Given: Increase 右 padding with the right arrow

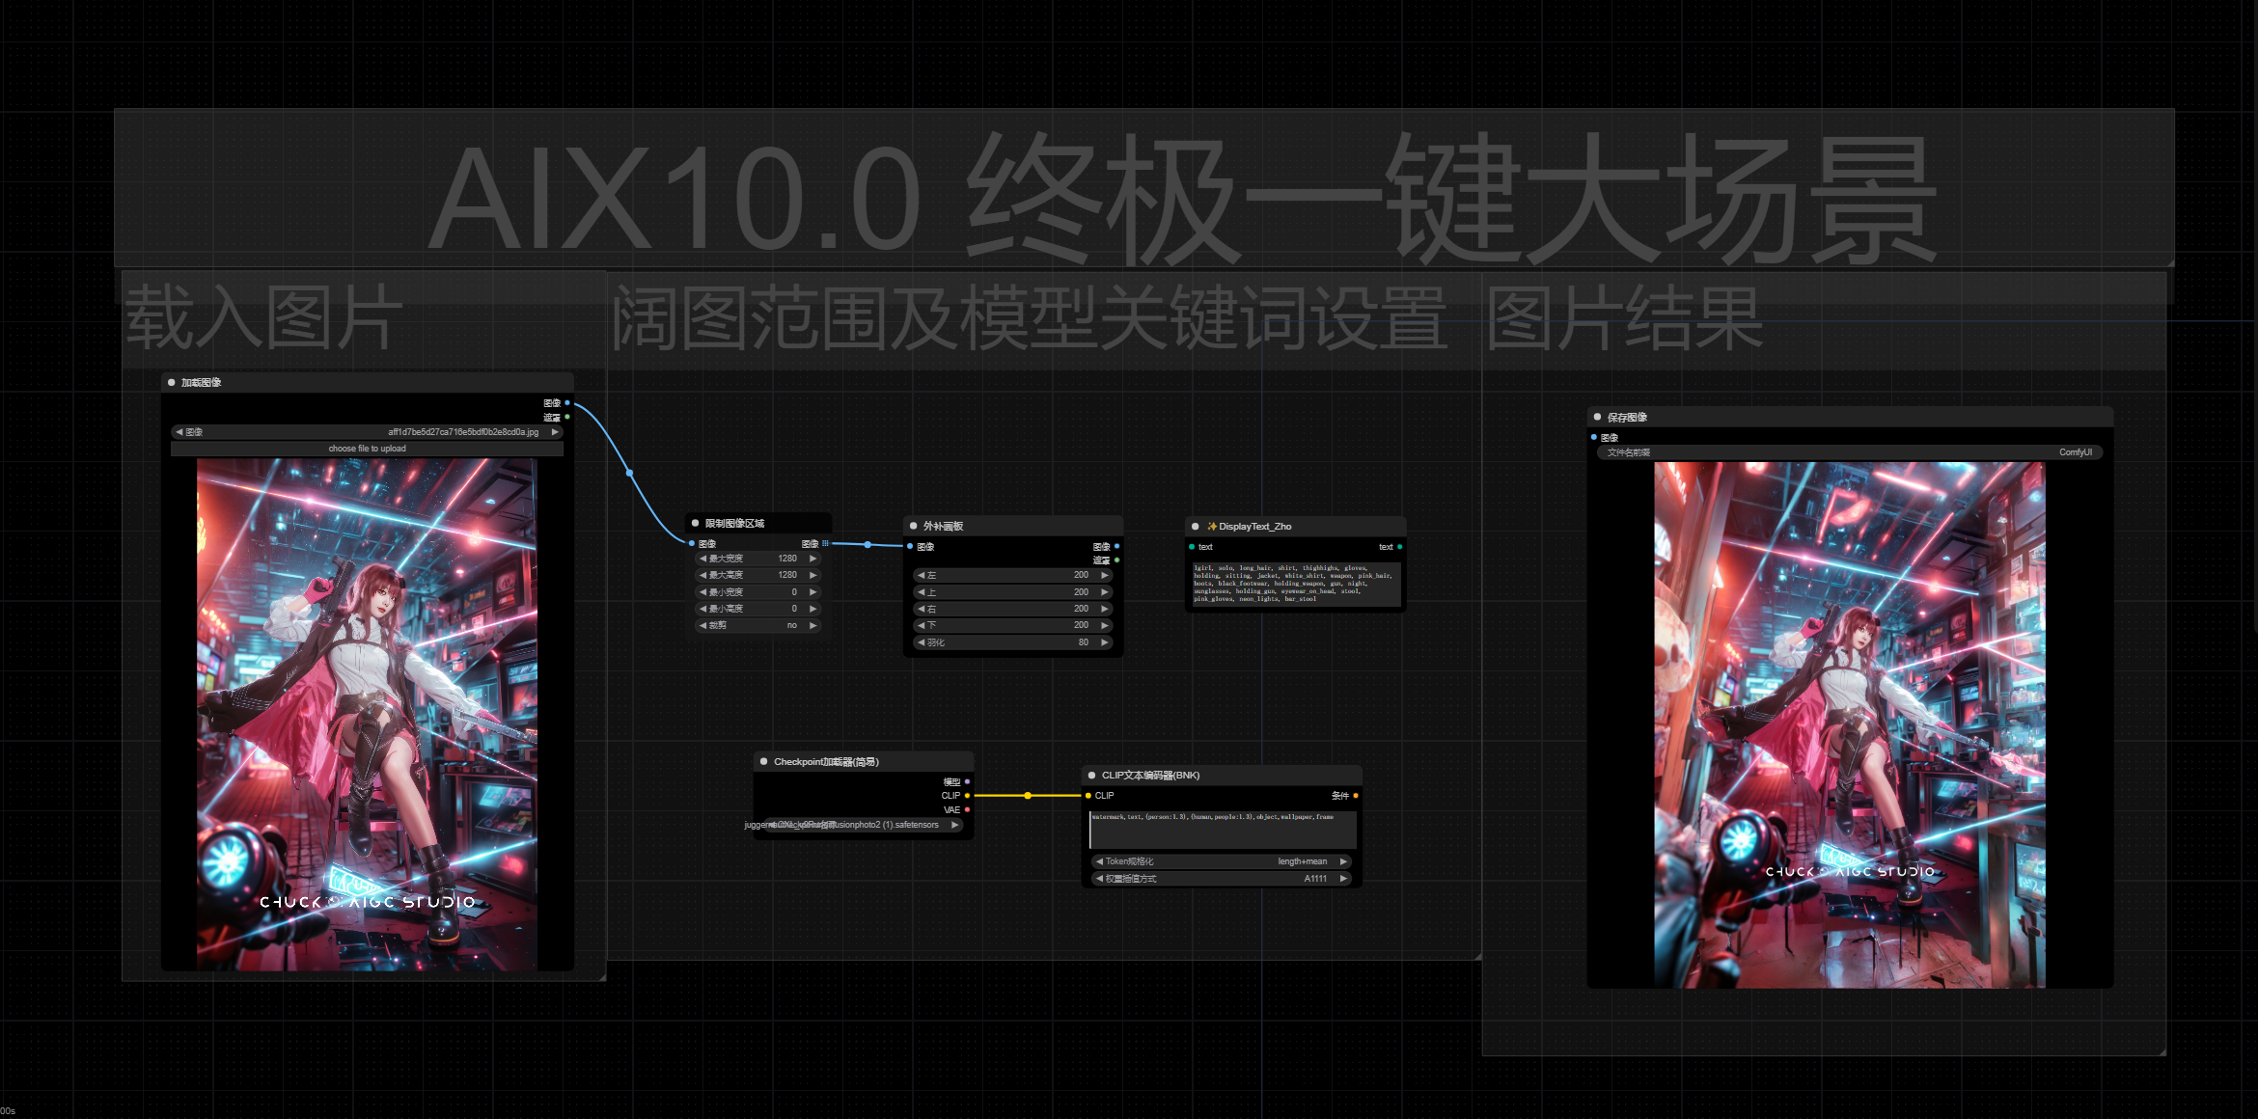Looking at the screenshot, I should tap(1105, 610).
